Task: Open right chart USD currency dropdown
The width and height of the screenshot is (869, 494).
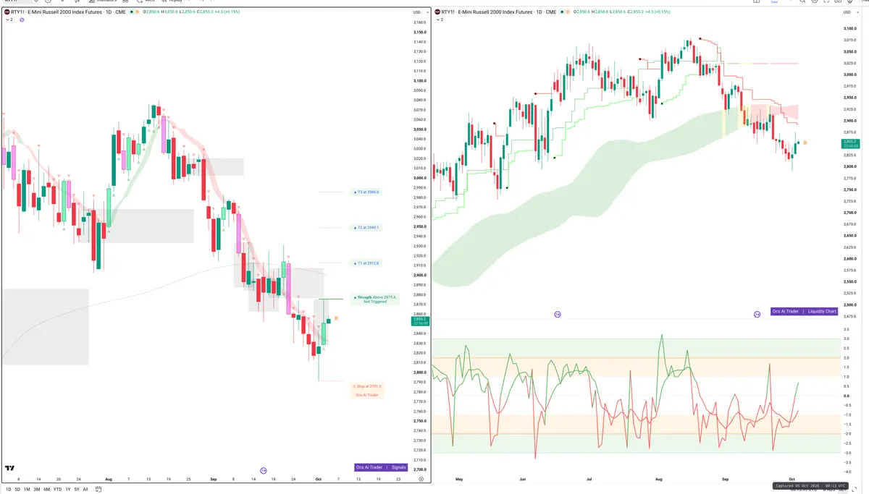Action: click(x=850, y=12)
